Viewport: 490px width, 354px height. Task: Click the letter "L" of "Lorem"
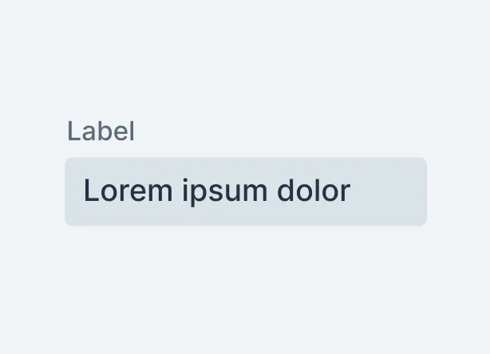(90, 191)
